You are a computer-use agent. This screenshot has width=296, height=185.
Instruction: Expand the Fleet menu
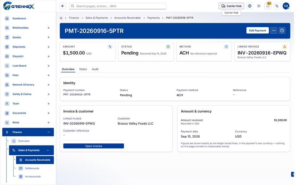coord(48,75)
